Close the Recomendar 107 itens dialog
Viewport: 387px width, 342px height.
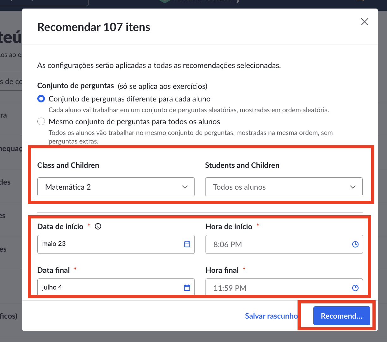coord(365,22)
